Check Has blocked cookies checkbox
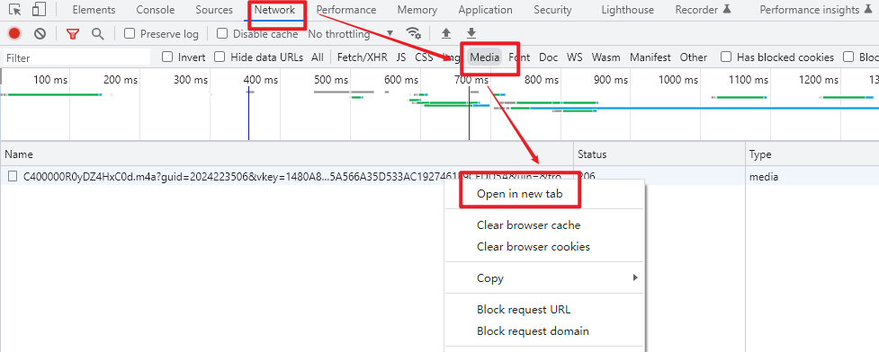 (x=726, y=57)
